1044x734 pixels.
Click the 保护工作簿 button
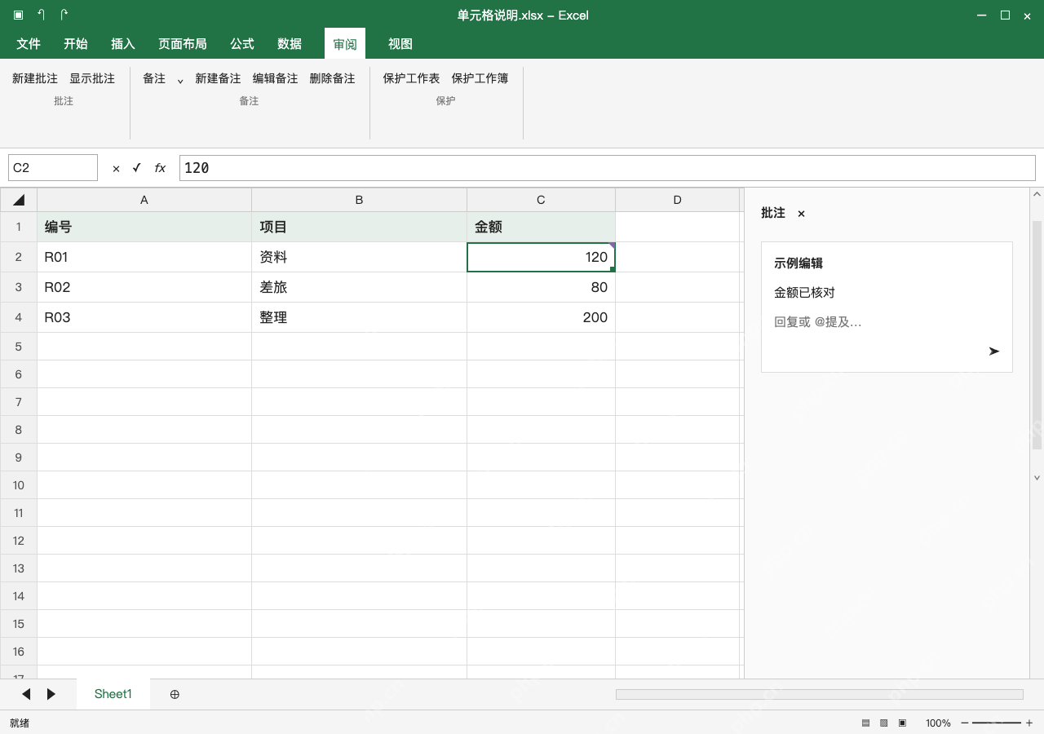pos(480,78)
